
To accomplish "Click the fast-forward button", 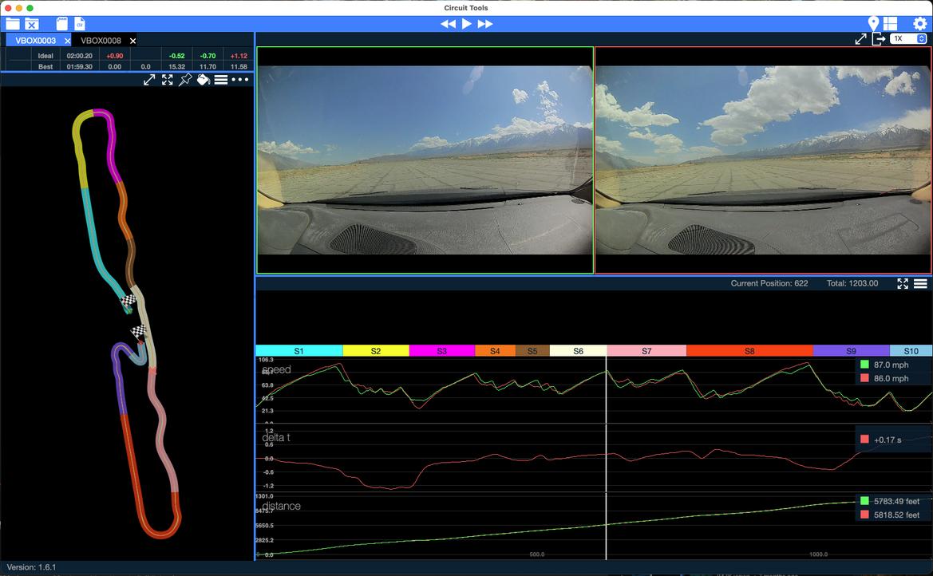I will (x=485, y=24).
